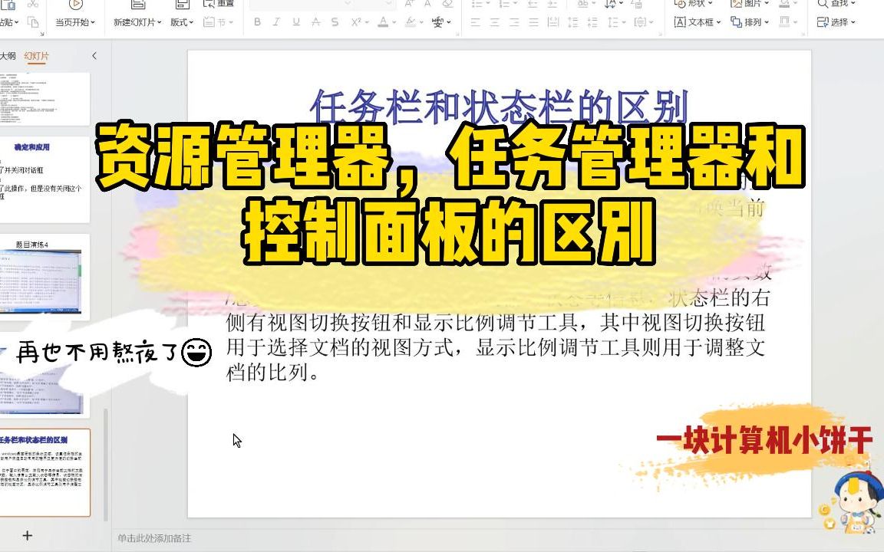This screenshot has width=884, height=552.
Task: Apply strikethrough to text
Action: (315, 22)
